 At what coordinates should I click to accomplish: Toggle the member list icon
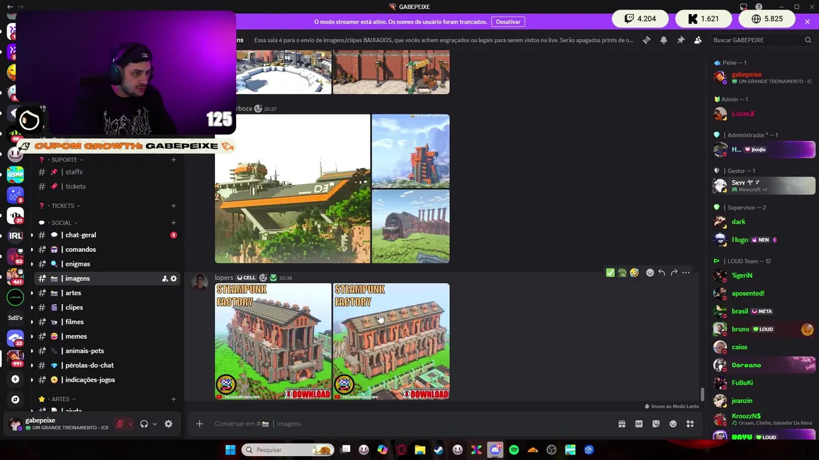698,40
